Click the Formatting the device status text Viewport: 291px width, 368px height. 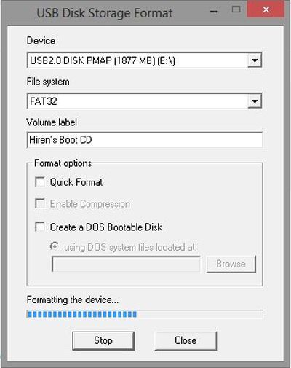[73, 300]
